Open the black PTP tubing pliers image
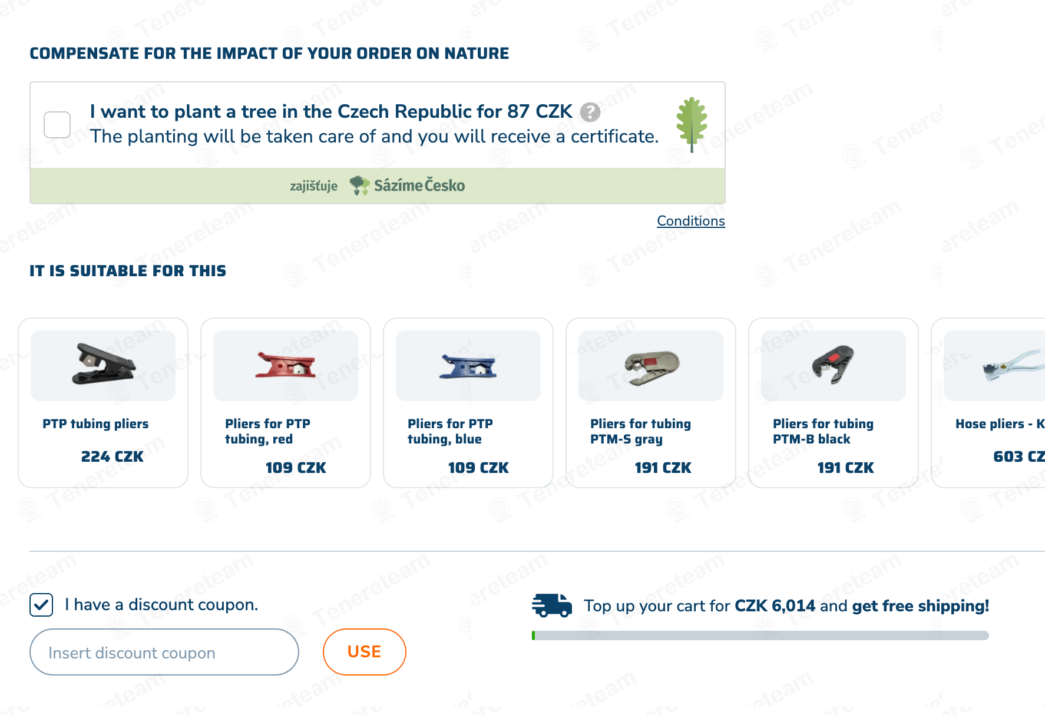Viewport: 1045px width, 715px height. click(103, 366)
